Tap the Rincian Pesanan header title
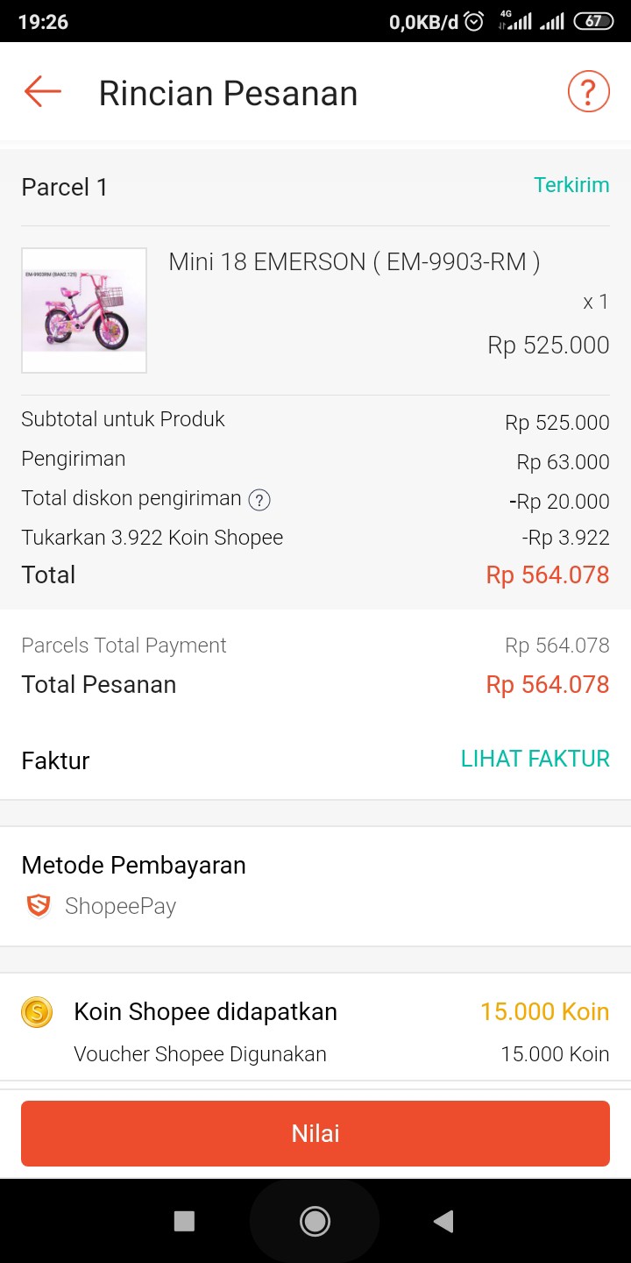The width and height of the screenshot is (631, 1263). click(228, 93)
